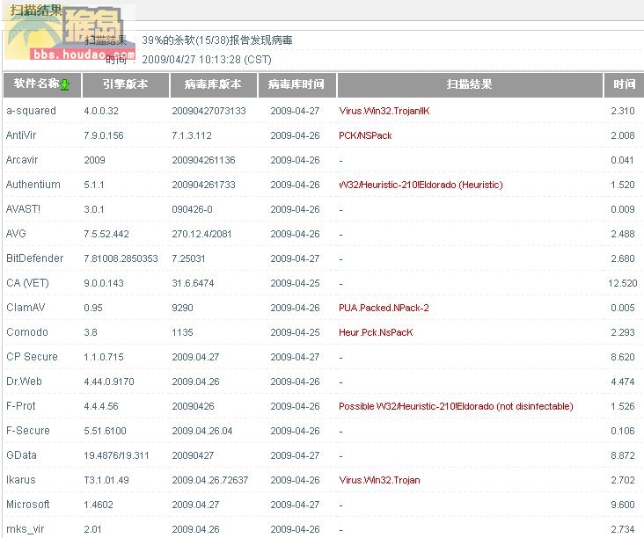Click the PCK/NSPack scan result
644x538 pixels.
365,136
